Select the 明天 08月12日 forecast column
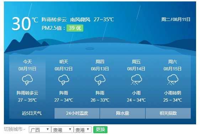The height and width of the screenshot is (135, 200). [x=64, y=81]
